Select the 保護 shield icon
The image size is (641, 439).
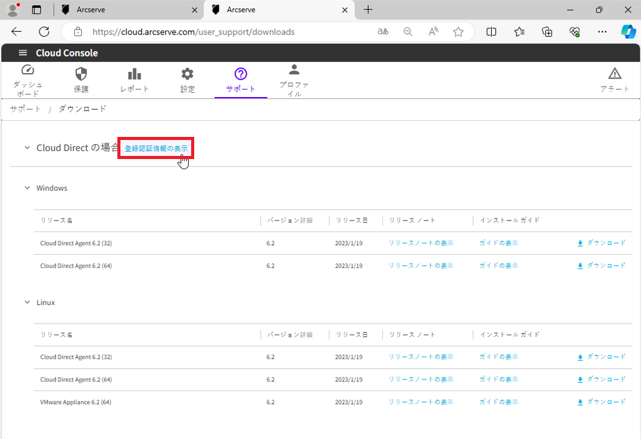(81, 74)
